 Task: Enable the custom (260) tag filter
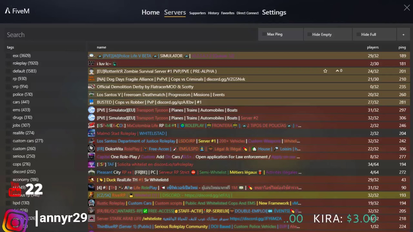click(8, 149)
